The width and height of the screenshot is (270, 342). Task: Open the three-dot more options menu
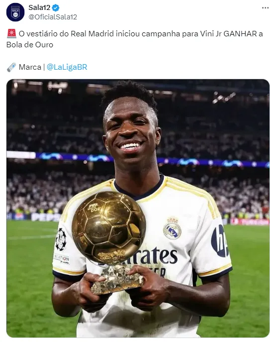pos(265,8)
